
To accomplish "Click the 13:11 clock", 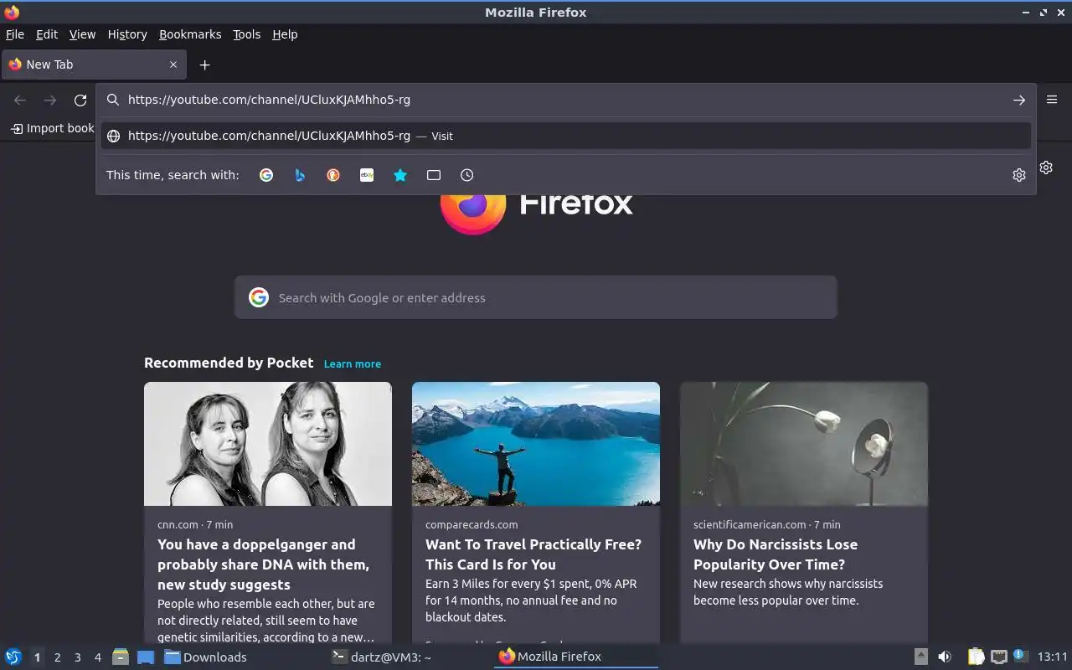I will [1053, 657].
